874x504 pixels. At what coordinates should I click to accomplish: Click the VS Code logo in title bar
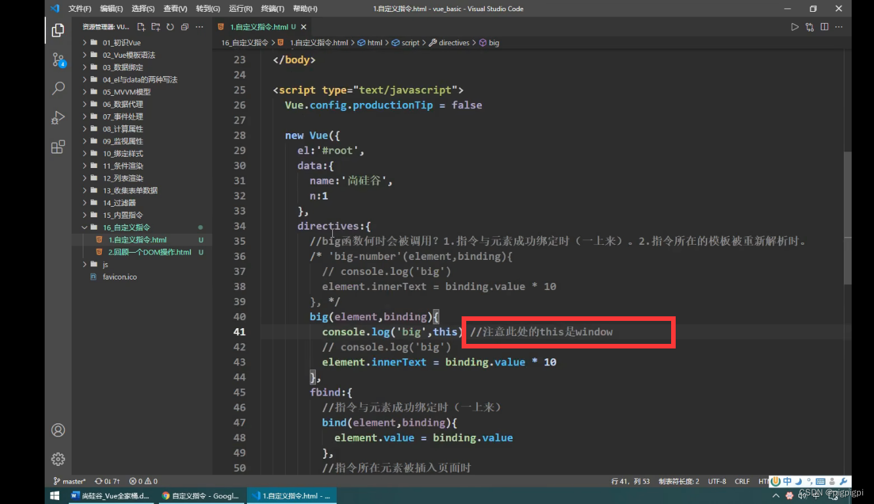tap(55, 9)
